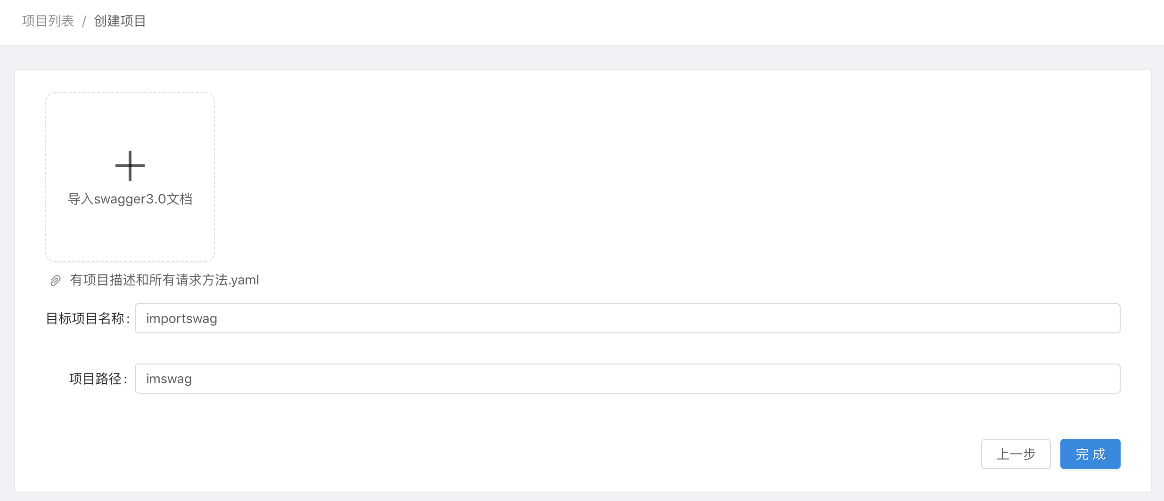Click empty space in the breadcrumb header bar

click(613, 22)
